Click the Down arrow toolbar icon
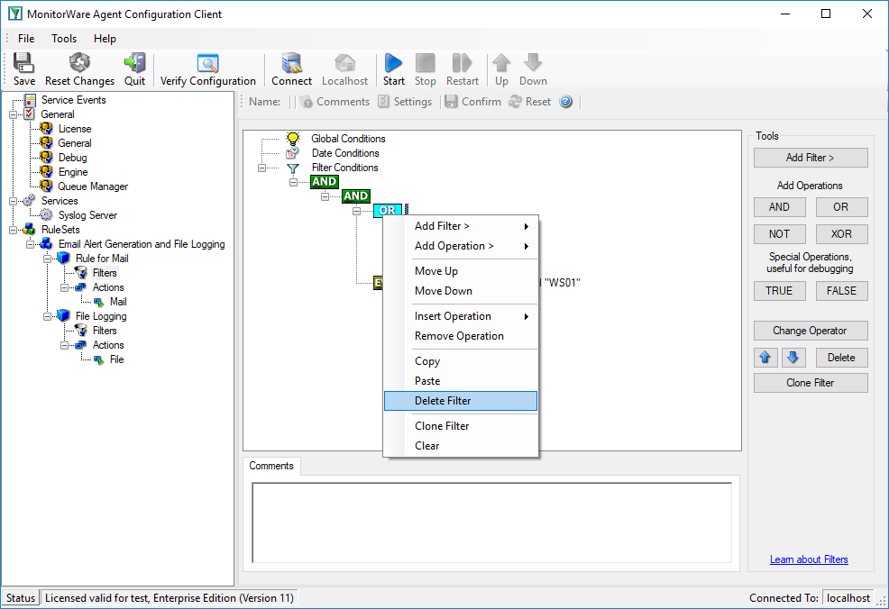Screen dimensions: 889x609 (533, 69)
